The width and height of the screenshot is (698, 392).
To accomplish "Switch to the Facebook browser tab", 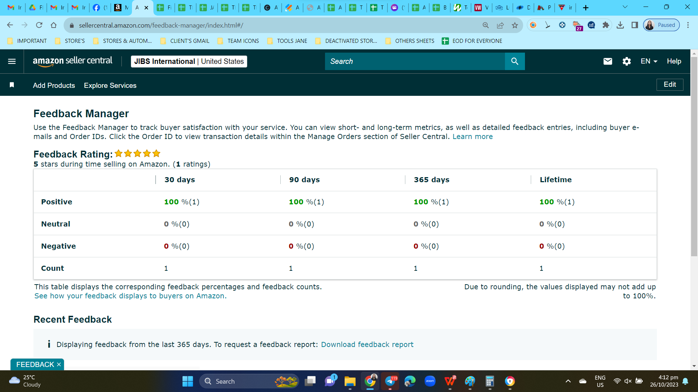I will pos(100,8).
